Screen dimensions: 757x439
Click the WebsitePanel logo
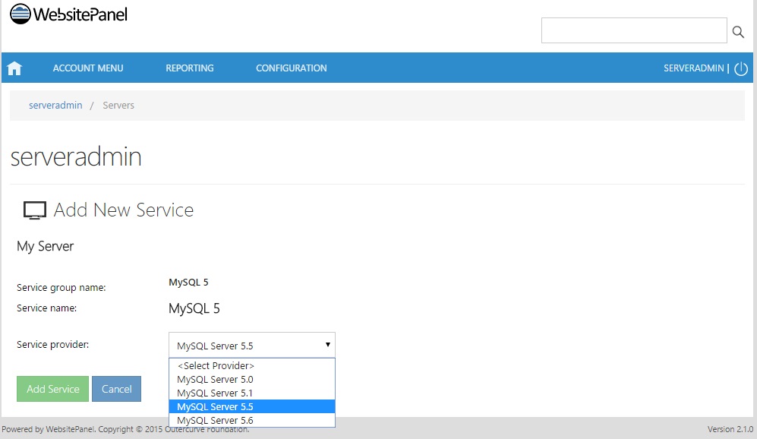click(68, 14)
